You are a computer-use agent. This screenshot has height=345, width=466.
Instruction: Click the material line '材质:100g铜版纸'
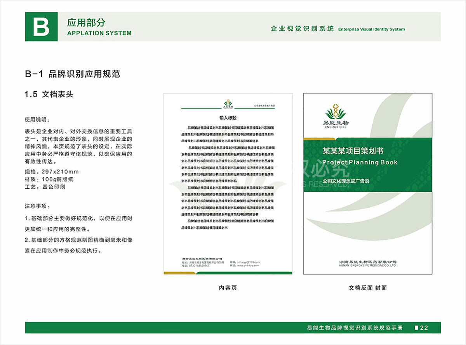point(49,179)
